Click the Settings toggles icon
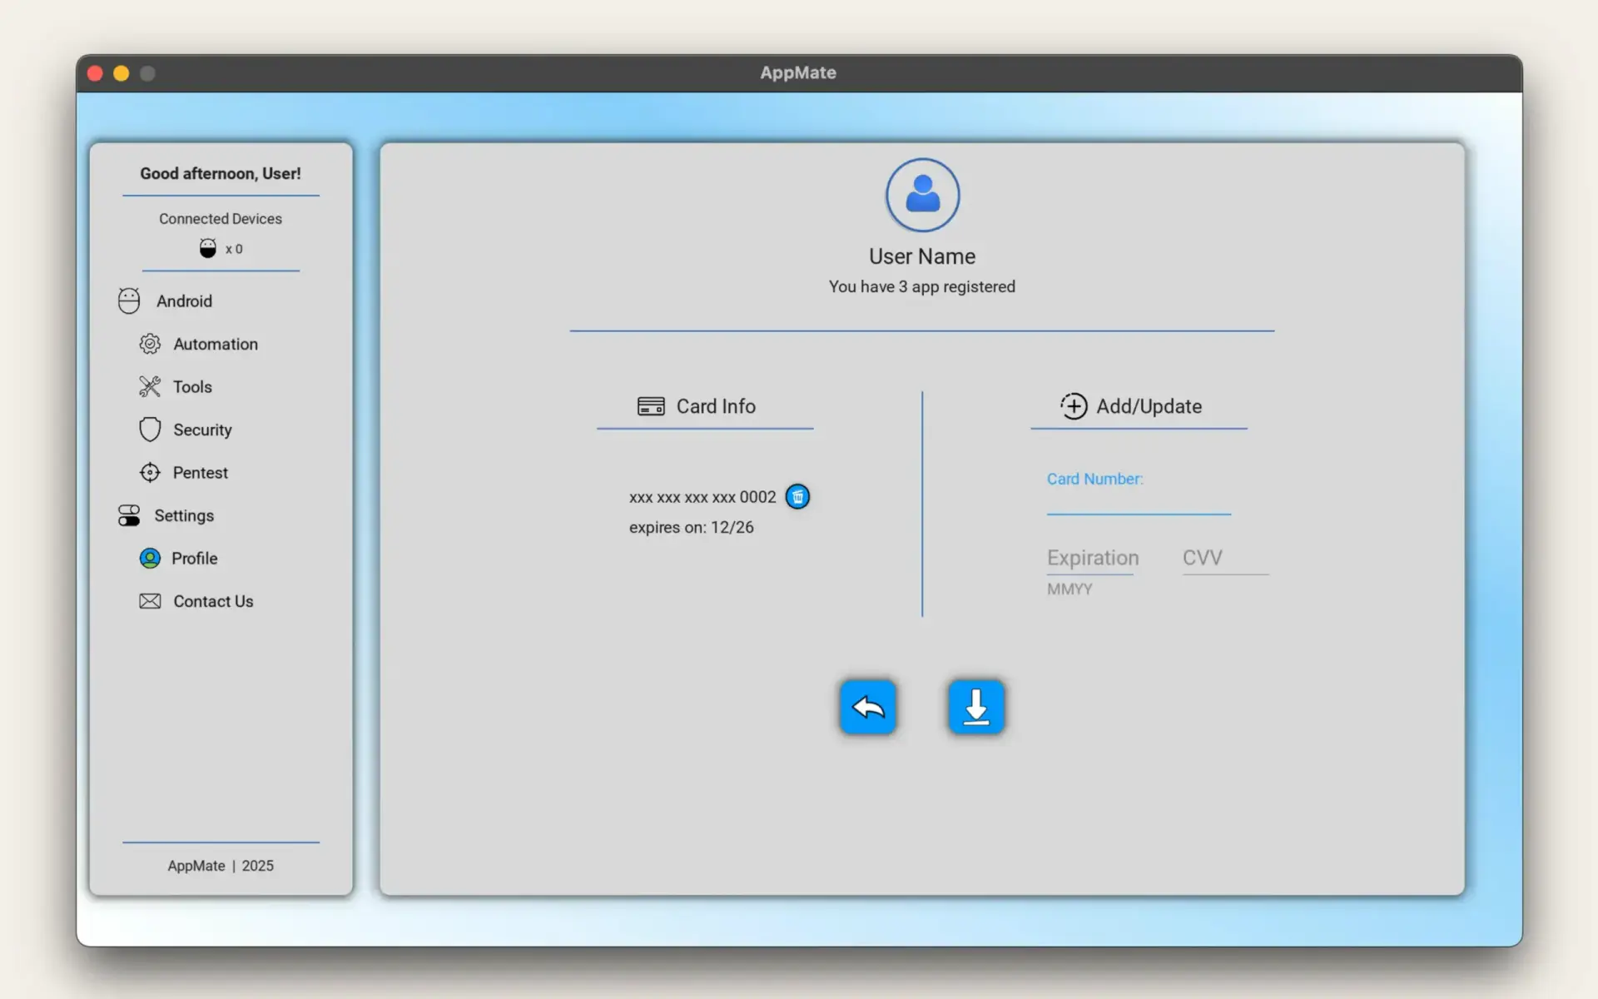Viewport: 1598px width, 999px height. (x=129, y=515)
